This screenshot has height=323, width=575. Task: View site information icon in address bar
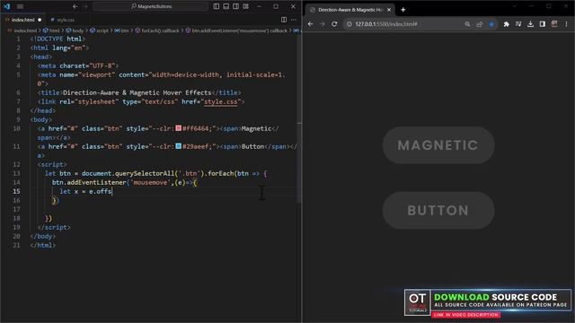tap(349, 24)
